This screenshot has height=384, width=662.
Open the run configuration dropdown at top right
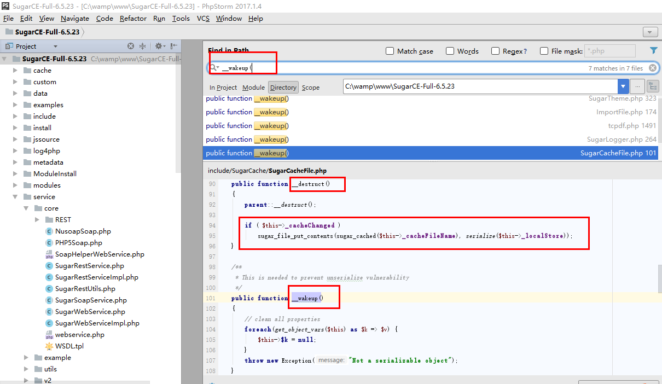pos(651,32)
